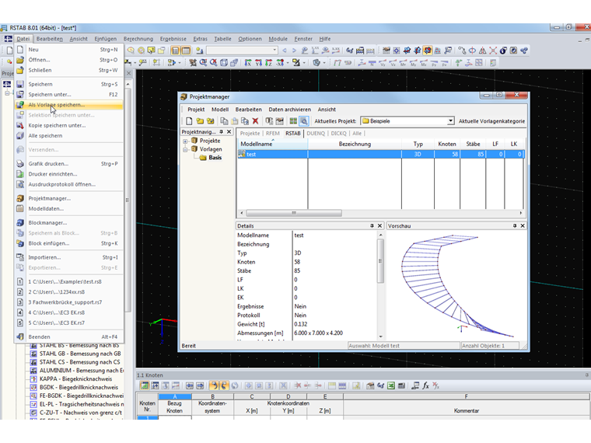591x443 pixels.
Task: Click the first active table-mode icon in the Knoten toolbar
Action: pyautogui.click(x=145, y=385)
